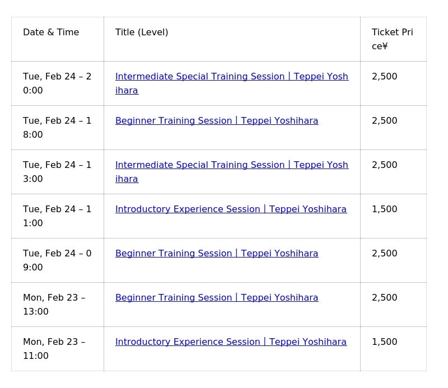Click the Date & Time column header
This screenshot has width=448, height=388.
51,32
